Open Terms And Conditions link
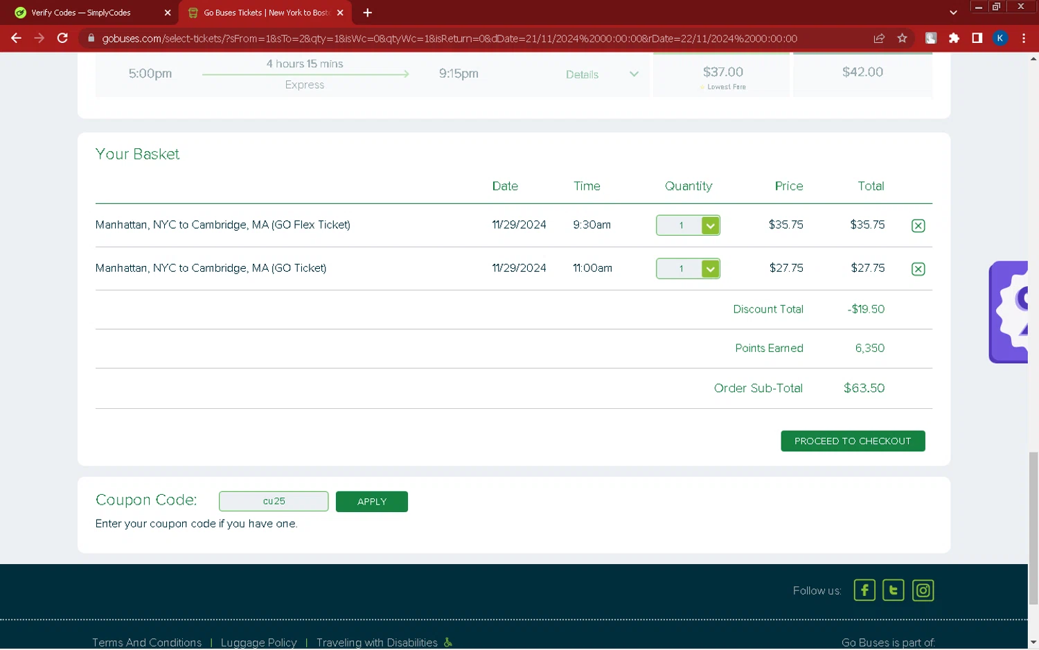1039x650 pixels. (x=147, y=642)
